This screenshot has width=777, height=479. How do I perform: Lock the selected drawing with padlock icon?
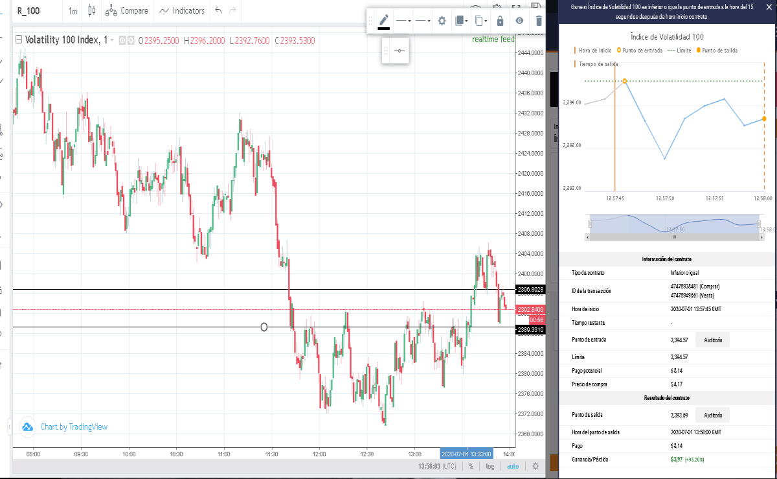(500, 21)
